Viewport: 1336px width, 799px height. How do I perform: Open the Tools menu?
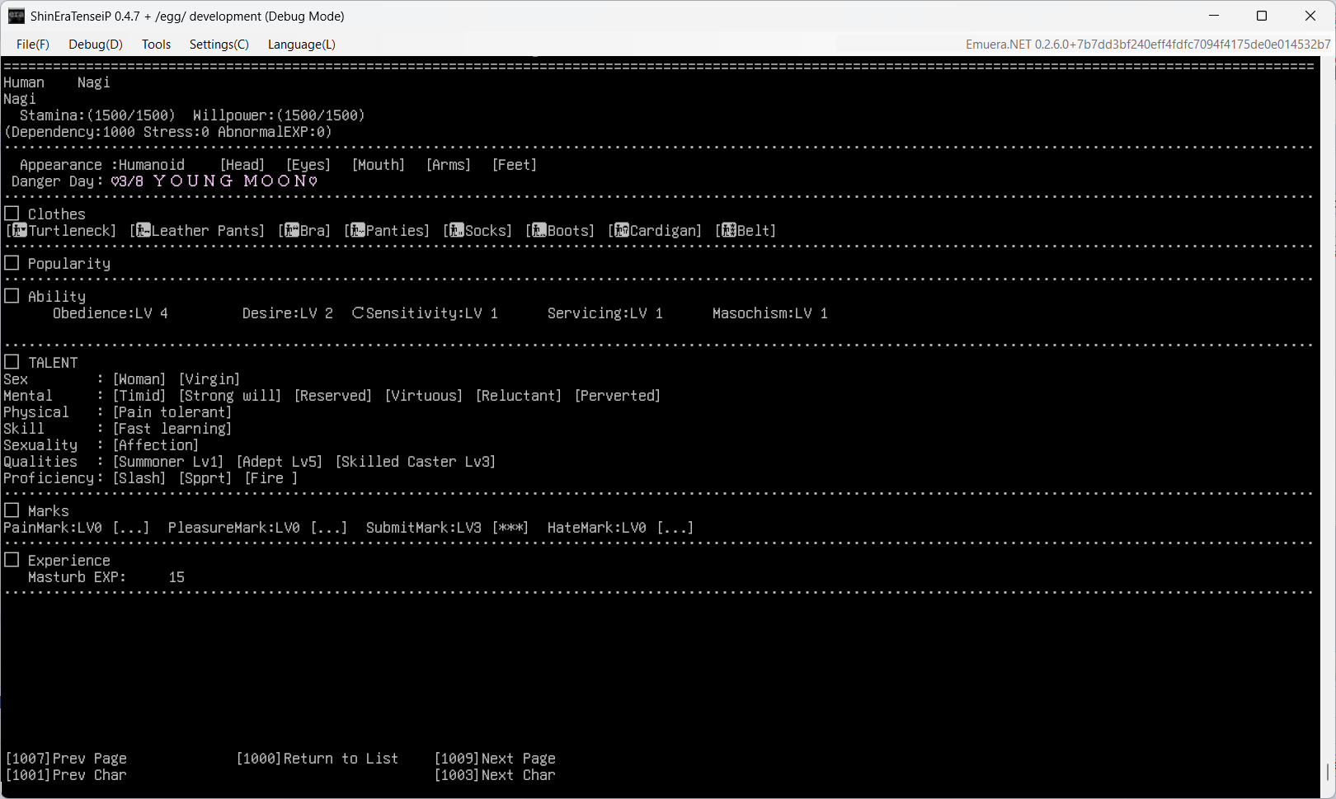(156, 45)
